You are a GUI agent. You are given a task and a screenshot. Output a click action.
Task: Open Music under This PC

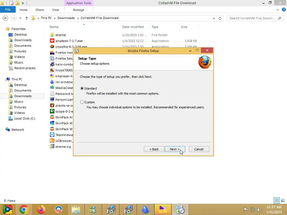tap(19, 102)
